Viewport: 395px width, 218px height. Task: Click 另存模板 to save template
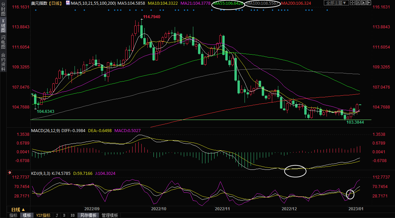pos(88,215)
